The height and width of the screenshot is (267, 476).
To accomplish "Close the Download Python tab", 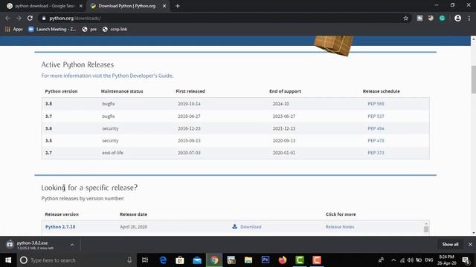I will click(x=164, y=6).
